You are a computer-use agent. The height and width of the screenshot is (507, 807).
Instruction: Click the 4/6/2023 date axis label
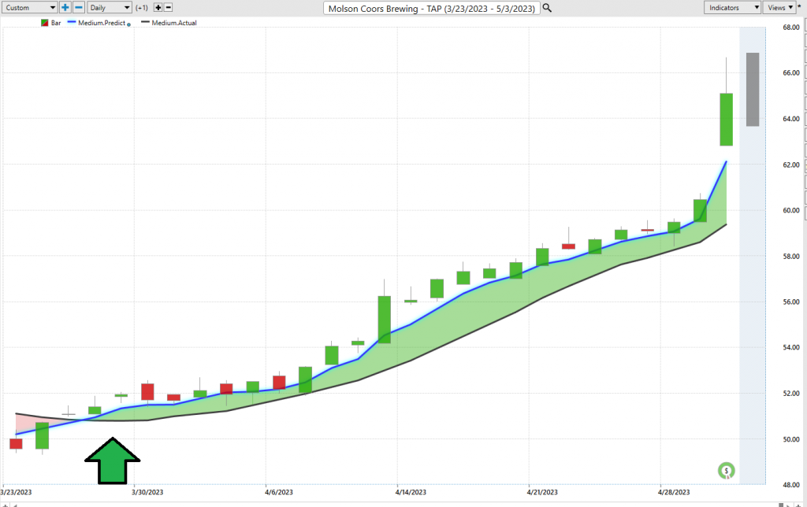coord(278,492)
